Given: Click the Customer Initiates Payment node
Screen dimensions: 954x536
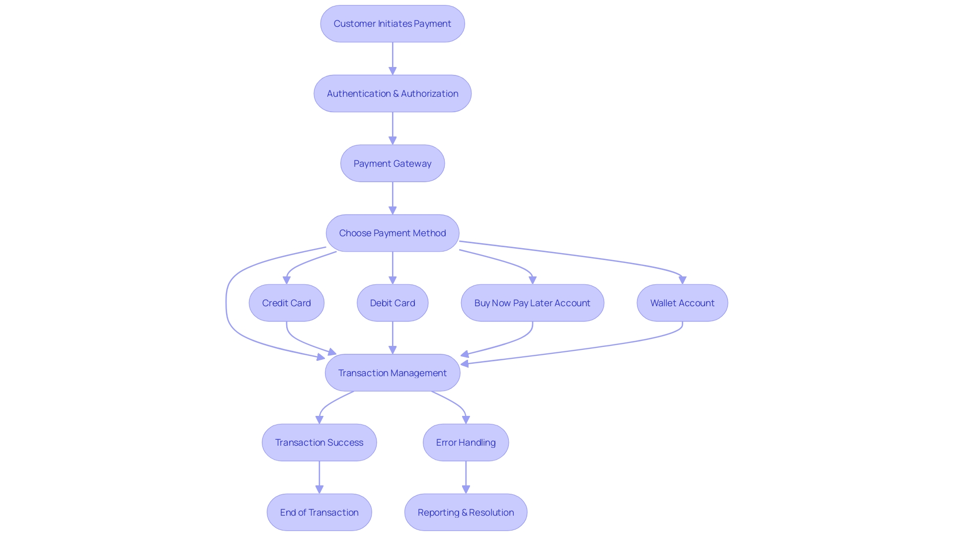Looking at the screenshot, I should coord(392,23).
